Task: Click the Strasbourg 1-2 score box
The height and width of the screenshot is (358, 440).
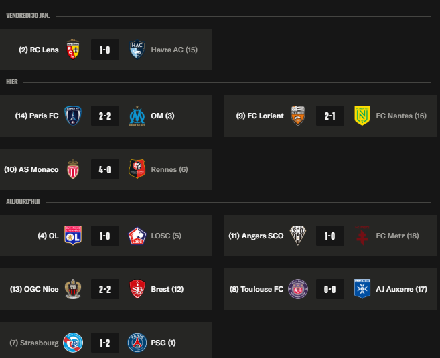Action: click(x=105, y=343)
